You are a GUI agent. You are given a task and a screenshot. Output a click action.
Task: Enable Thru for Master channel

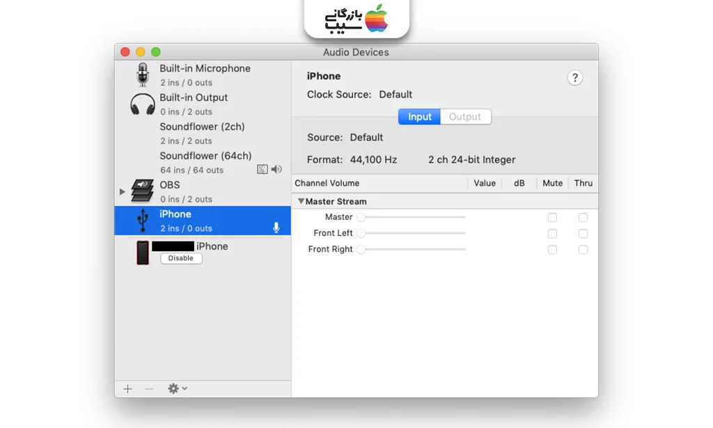point(583,218)
